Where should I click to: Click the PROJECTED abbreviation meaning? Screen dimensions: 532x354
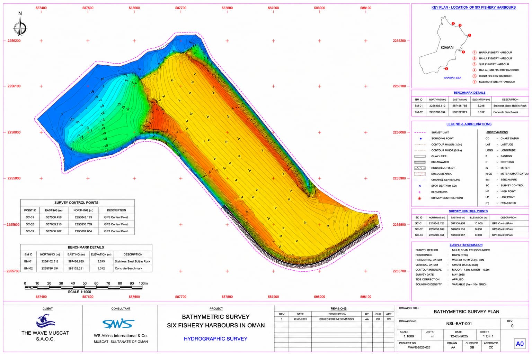click(508, 203)
